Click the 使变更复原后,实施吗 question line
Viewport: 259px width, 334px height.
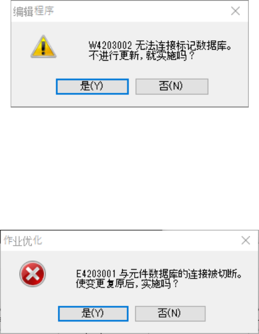127,284
